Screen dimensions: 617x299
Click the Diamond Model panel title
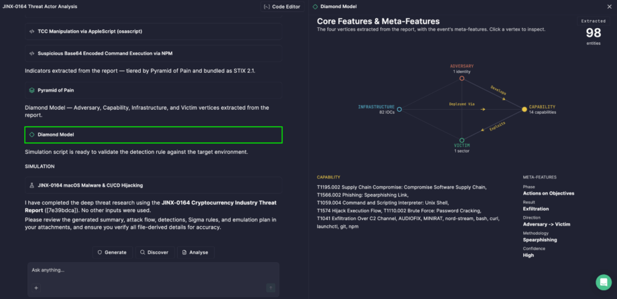335,7
